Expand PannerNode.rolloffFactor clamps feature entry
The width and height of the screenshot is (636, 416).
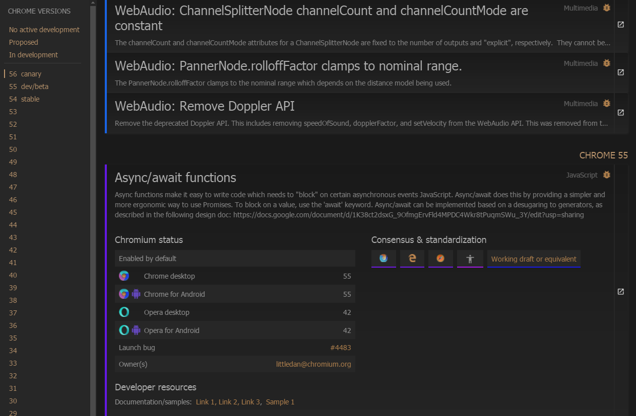click(288, 66)
